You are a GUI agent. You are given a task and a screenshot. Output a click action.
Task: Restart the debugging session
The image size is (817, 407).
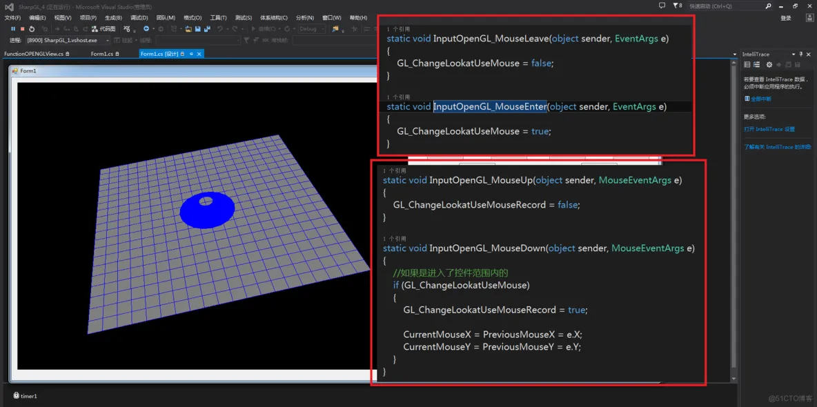click(x=32, y=29)
